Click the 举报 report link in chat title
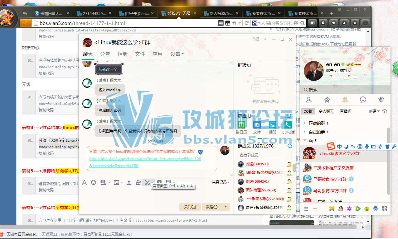The width and height of the screenshot is (398, 239). (255, 39)
